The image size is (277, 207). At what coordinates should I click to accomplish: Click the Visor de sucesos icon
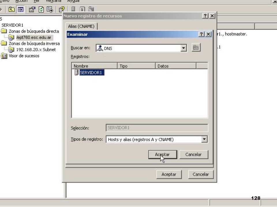pyautogui.click(x=4, y=56)
